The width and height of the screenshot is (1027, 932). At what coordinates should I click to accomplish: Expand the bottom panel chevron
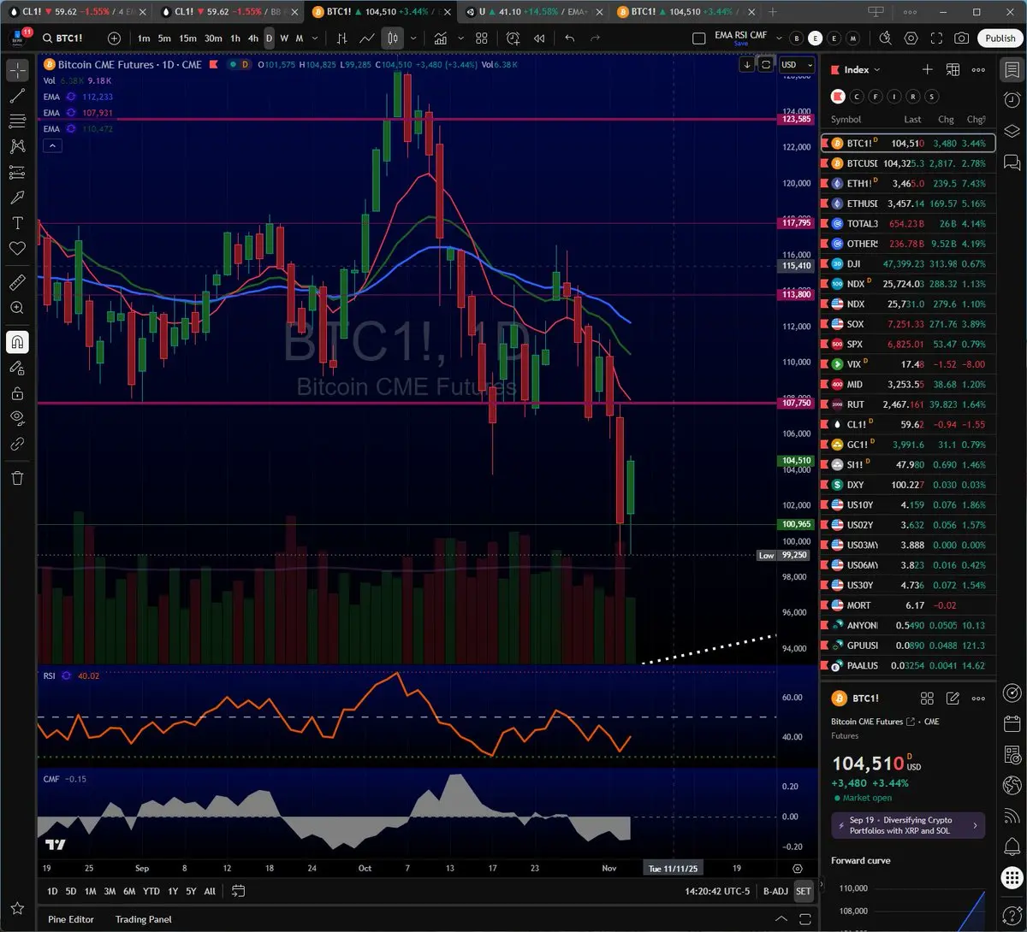click(781, 919)
